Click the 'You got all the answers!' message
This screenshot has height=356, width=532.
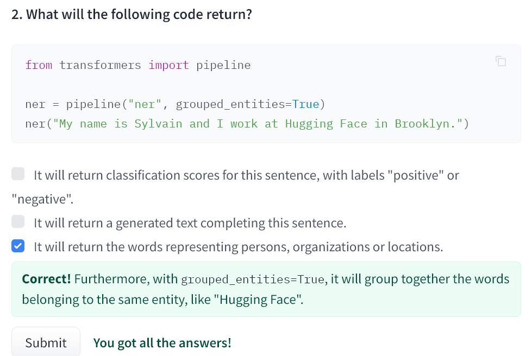point(162,343)
